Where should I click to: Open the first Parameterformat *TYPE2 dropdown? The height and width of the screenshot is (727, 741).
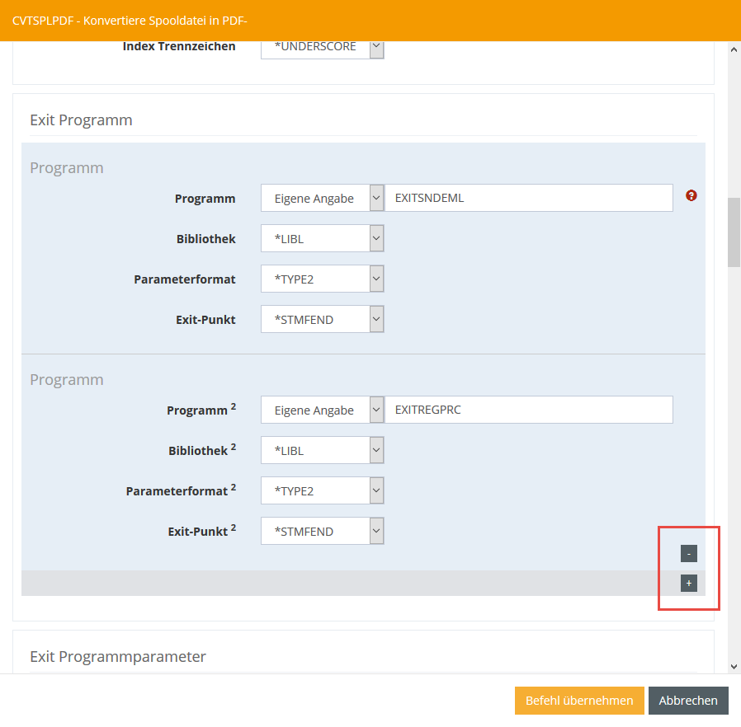click(x=323, y=279)
